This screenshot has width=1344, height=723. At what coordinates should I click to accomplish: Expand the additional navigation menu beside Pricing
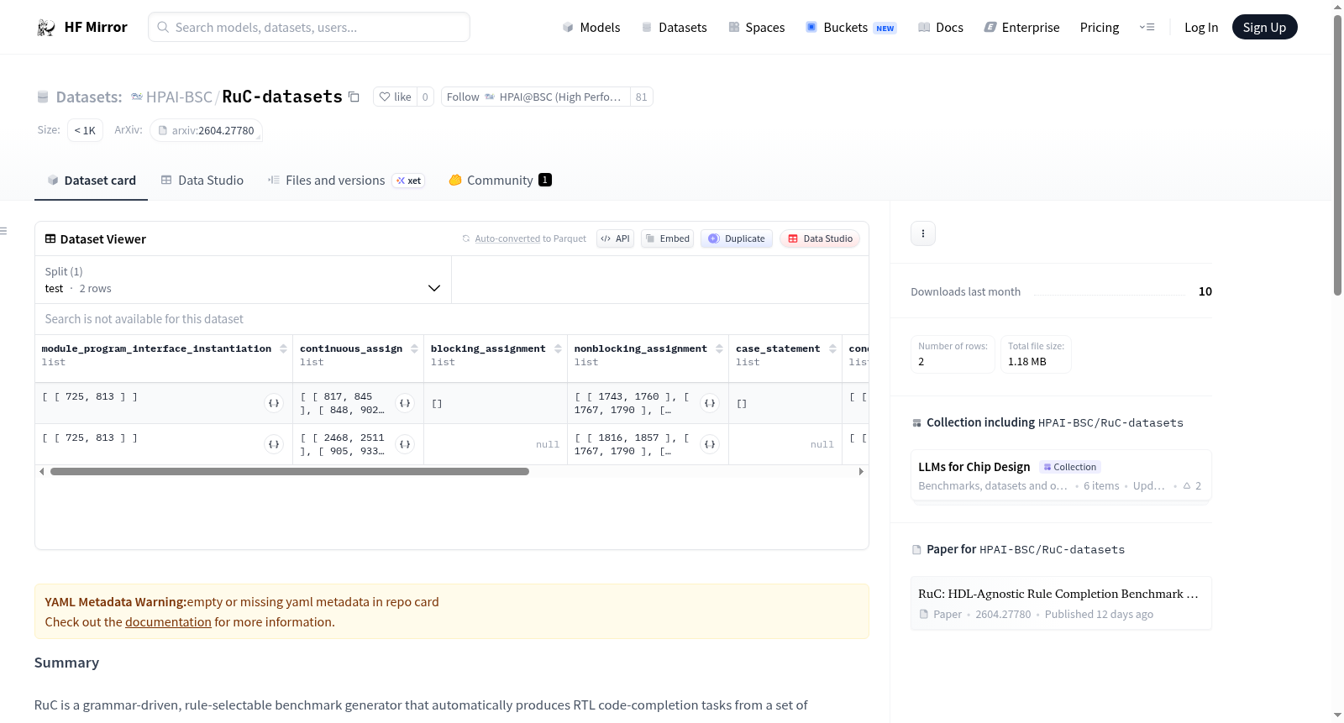coord(1147,27)
